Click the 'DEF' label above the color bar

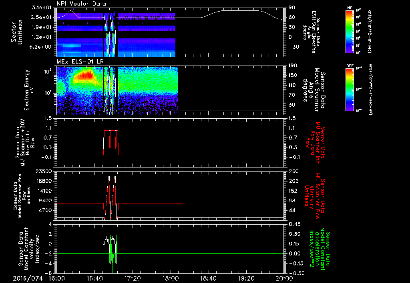[350, 66]
